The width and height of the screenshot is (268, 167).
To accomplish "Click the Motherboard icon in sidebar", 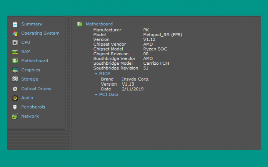I will tap(15, 61).
